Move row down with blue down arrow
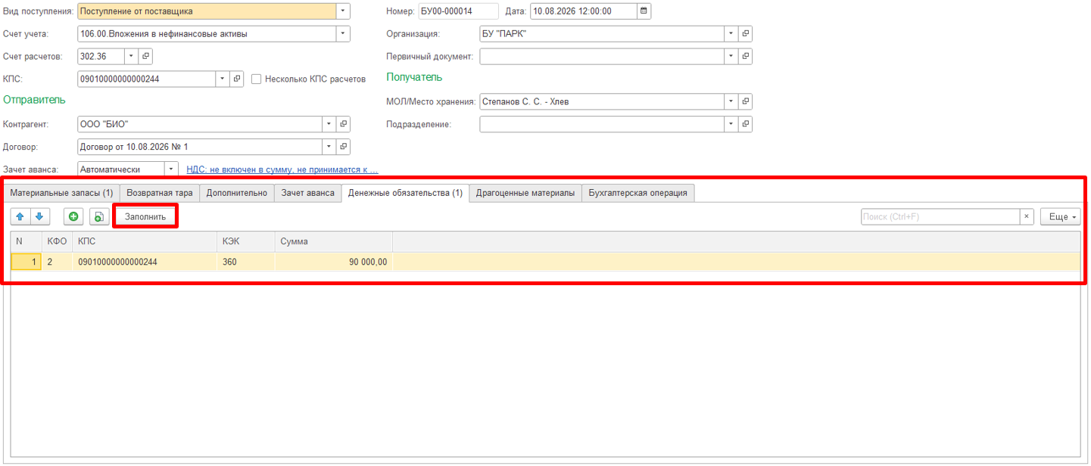Screen dimensions: 1091x466 39,216
